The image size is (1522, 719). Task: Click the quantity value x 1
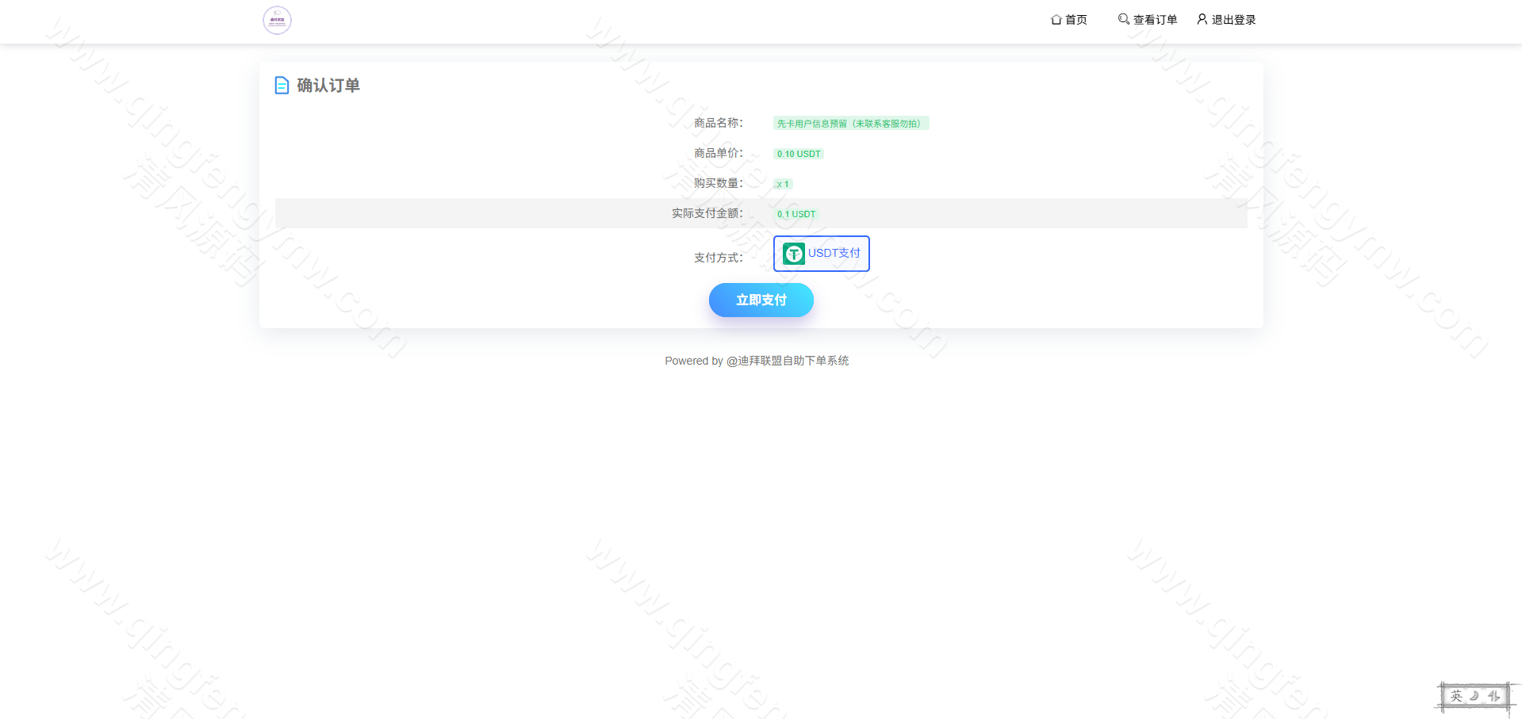(783, 184)
